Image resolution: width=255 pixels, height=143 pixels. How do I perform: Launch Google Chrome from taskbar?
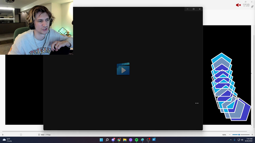pyautogui.click(x=119, y=140)
